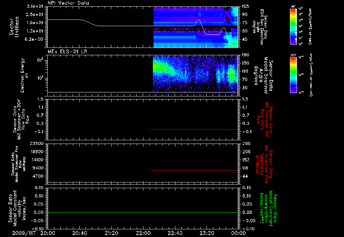
Task: Click the 18800 scanner position tick label
Action: point(37,152)
